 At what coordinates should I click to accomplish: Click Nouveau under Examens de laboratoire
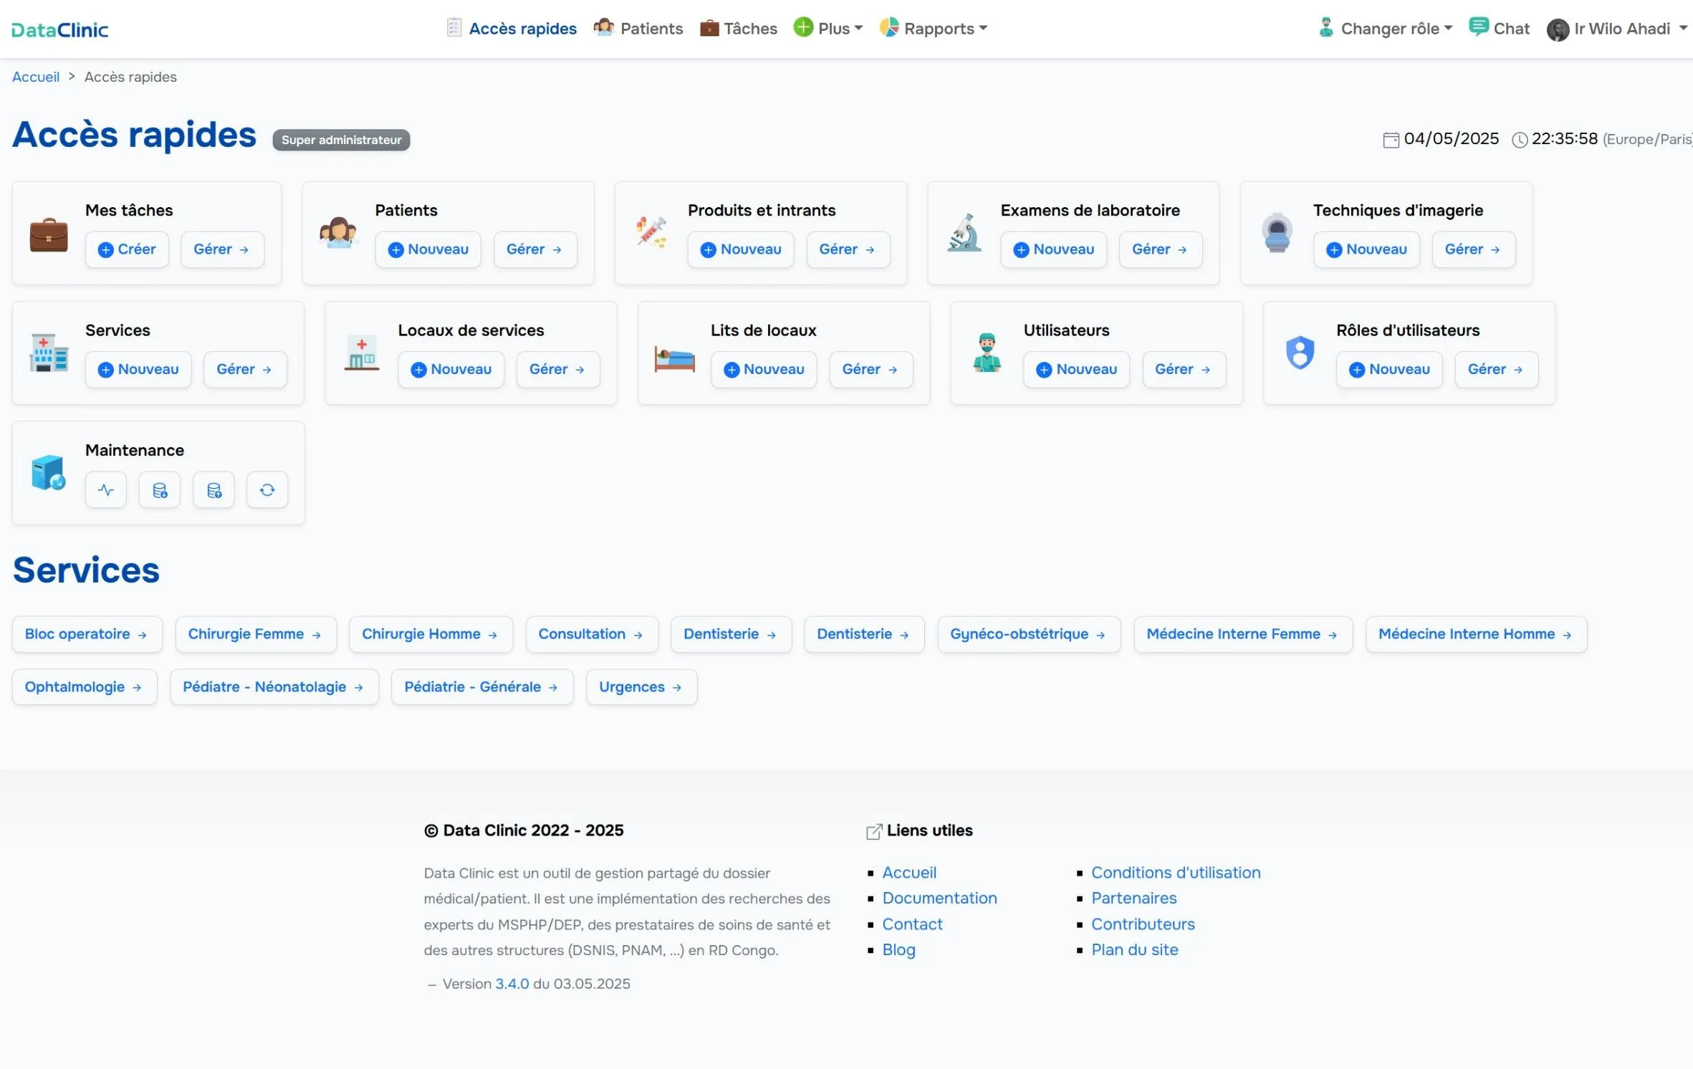1053,249
